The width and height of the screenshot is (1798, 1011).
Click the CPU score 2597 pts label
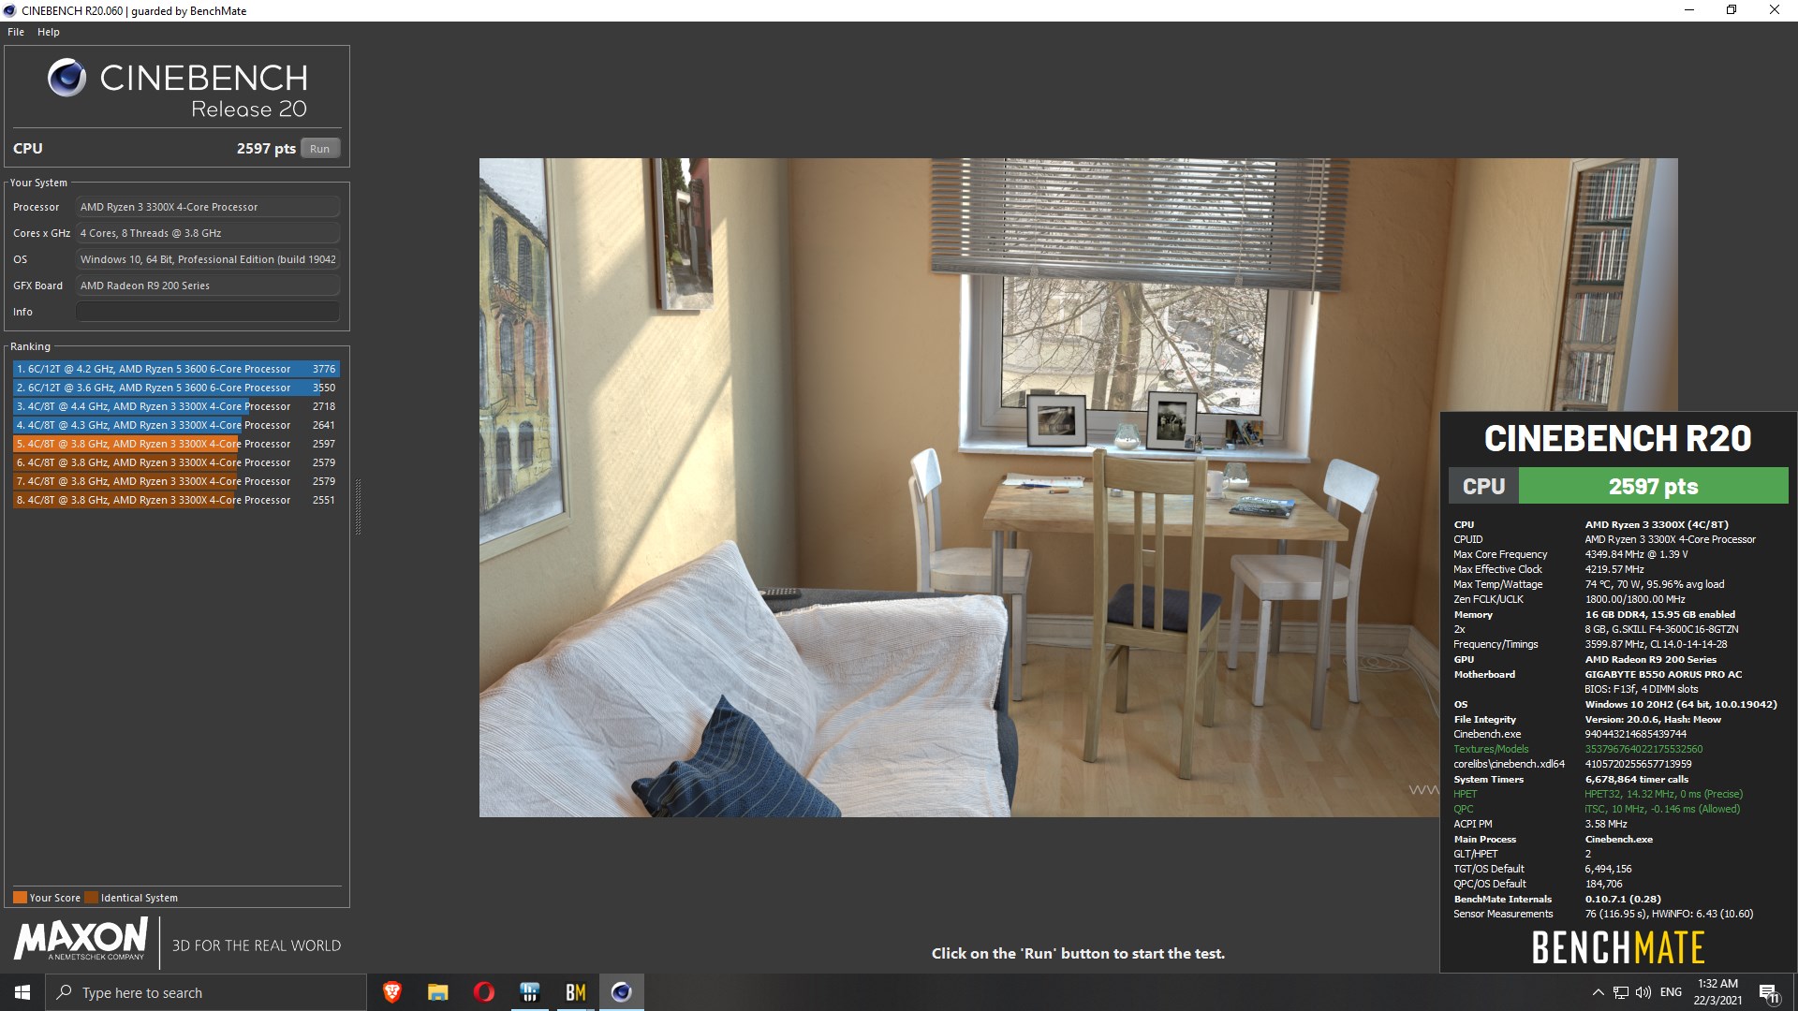[x=266, y=148]
